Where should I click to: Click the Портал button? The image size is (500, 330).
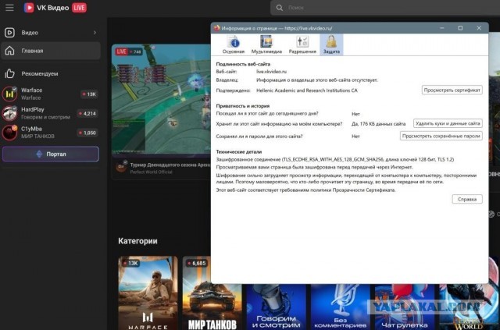pyautogui.click(x=51, y=154)
